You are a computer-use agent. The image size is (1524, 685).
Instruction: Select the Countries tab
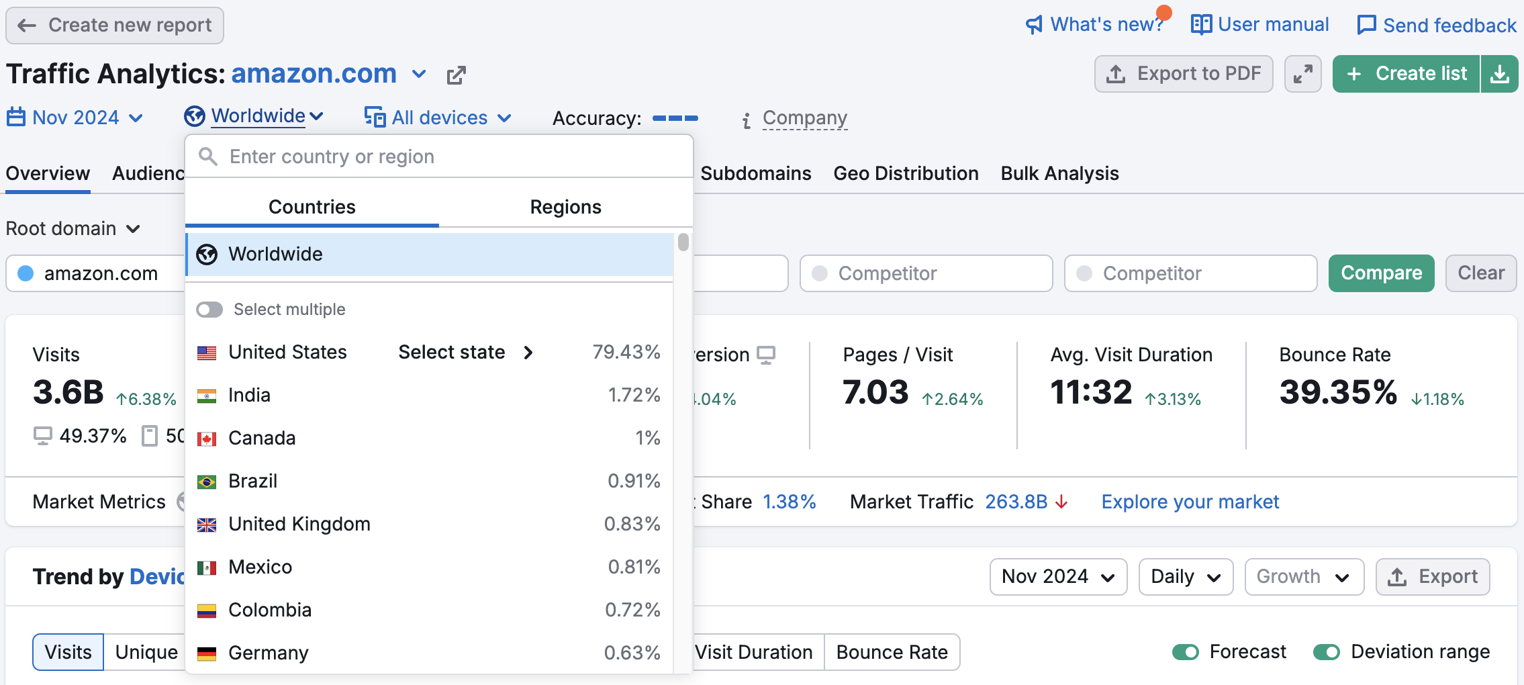click(x=312, y=207)
